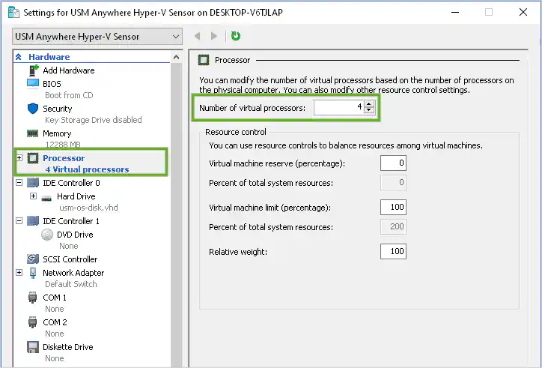Click the Security shield icon
The height and width of the screenshot is (368, 542).
click(x=33, y=109)
